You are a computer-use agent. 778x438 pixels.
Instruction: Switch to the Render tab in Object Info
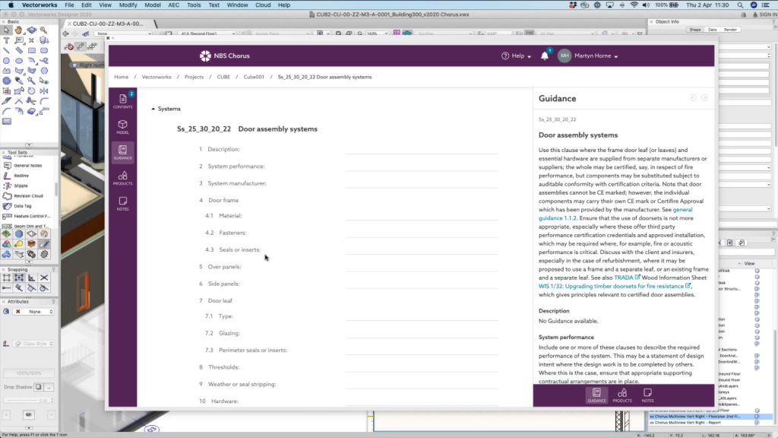[x=730, y=30]
